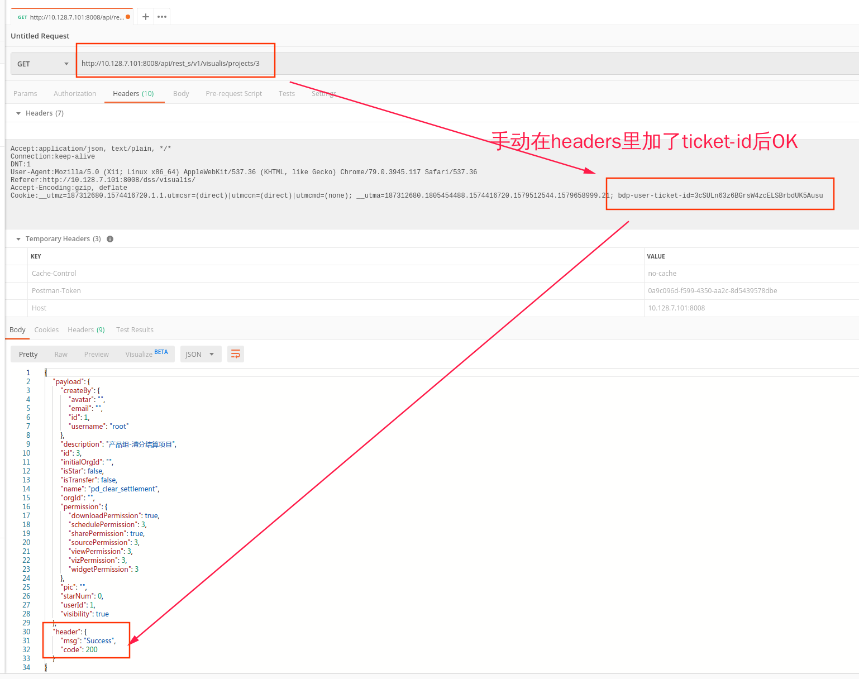Click the "code": 200 line

[x=79, y=650]
